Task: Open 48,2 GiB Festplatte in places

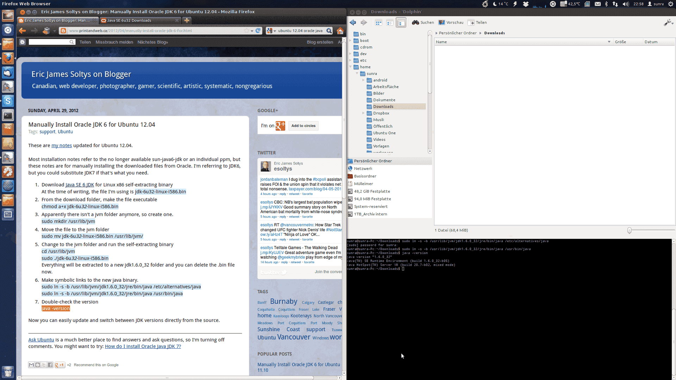Action: [372, 191]
